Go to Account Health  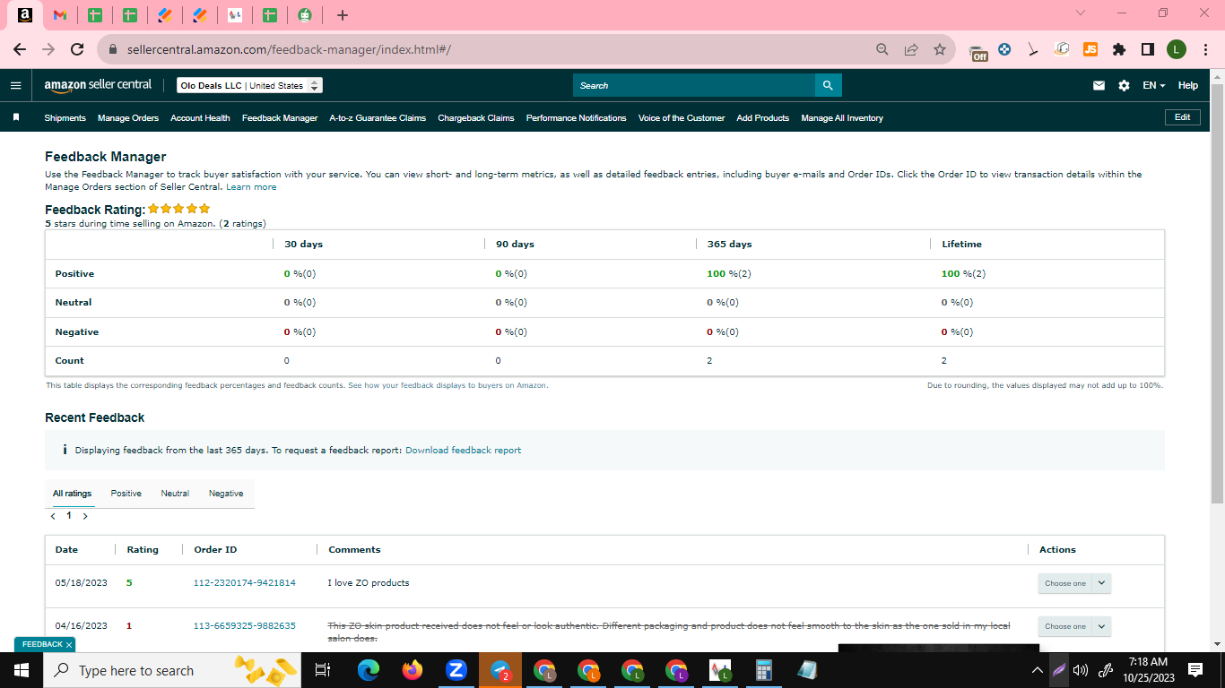point(200,117)
